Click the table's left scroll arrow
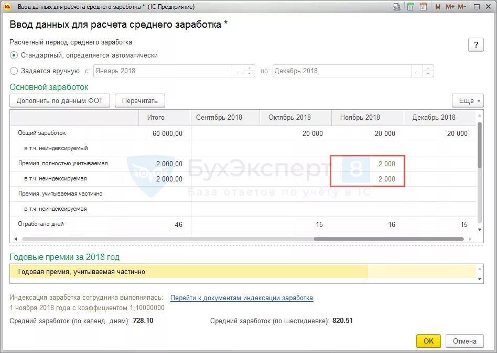Viewport: 497px width, 353px height. (16, 239)
